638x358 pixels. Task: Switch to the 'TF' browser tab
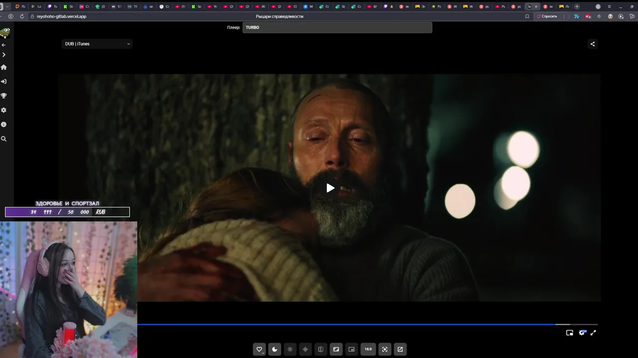click(x=132, y=6)
